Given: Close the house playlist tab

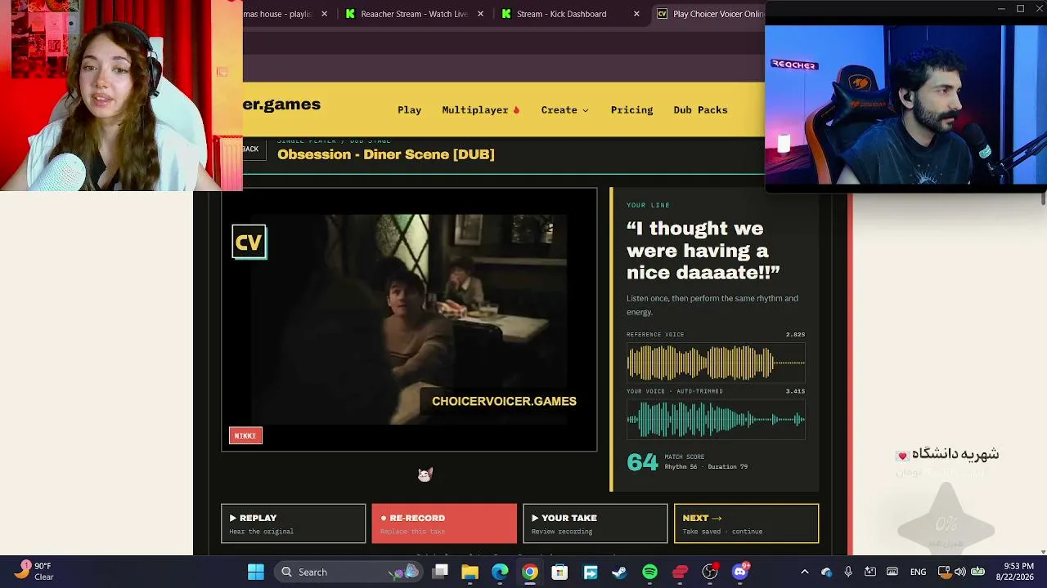Looking at the screenshot, I should 324,14.
